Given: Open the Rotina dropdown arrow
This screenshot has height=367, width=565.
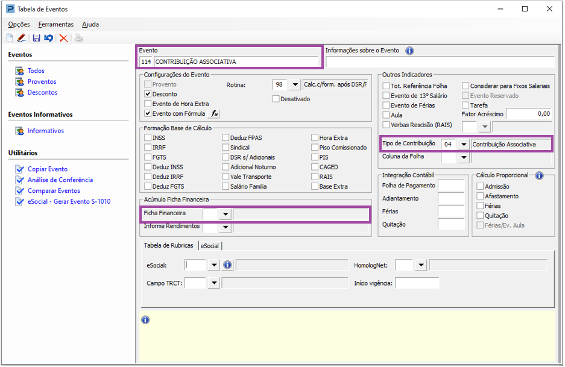Looking at the screenshot, I should tap(295, 84).
